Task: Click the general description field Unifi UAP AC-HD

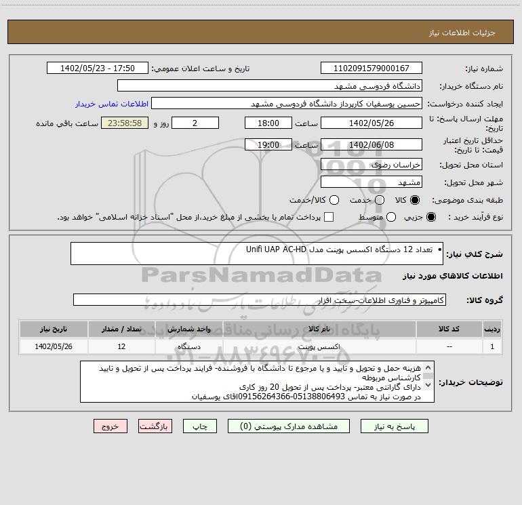Action: point(257,254)
